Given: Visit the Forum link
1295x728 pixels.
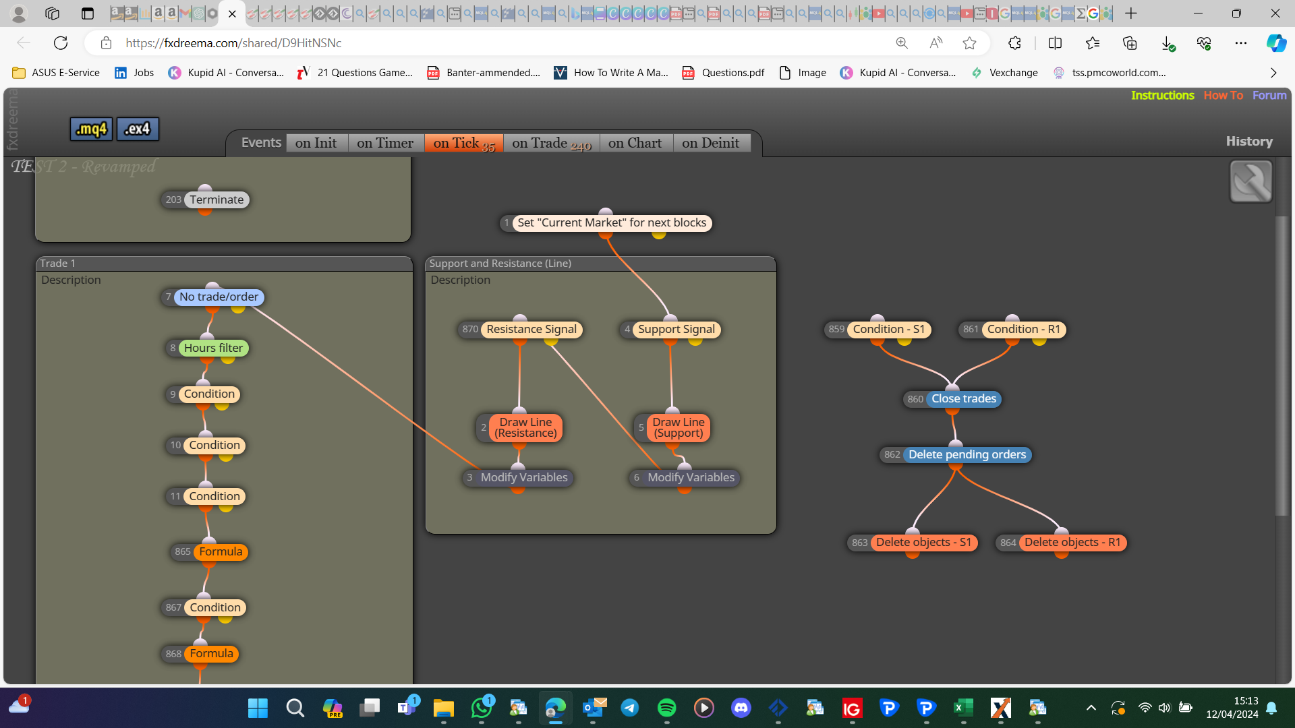Looking at the screenshot, I should point(1269,96).
